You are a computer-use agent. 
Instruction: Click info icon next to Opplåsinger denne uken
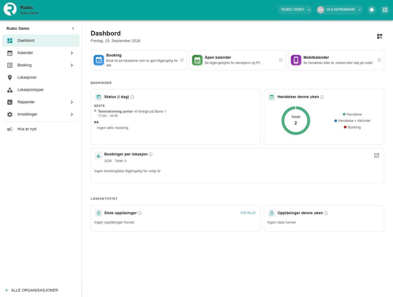[x=326, y=213]
